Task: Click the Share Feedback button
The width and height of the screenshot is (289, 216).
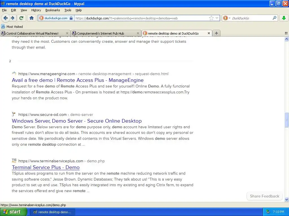Action: click(264, 196)
